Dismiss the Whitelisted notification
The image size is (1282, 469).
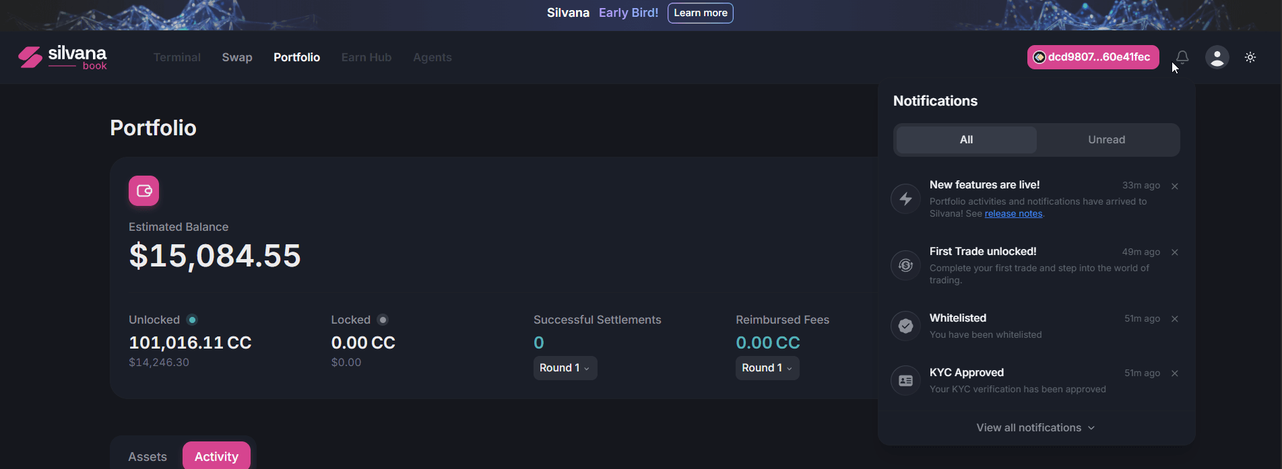(1174, 319)
